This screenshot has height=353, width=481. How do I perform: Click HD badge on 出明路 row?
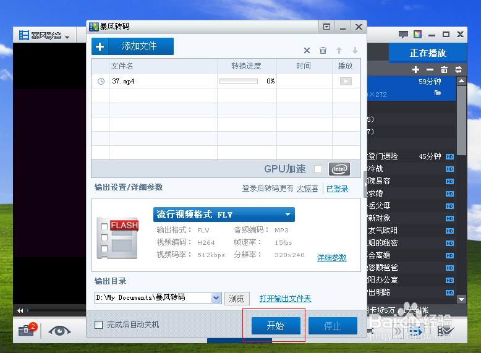pyautogui.click(x=449, y=292)
